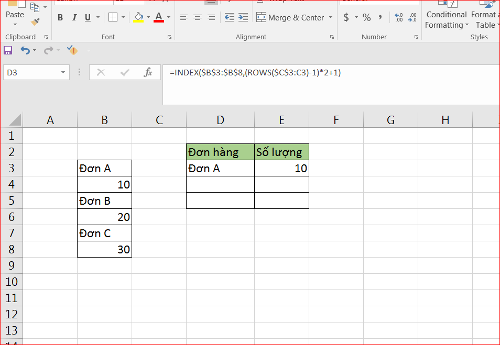Click into the formula bar text
This screenshot has height=345, width=500.
tap(255, 73)
